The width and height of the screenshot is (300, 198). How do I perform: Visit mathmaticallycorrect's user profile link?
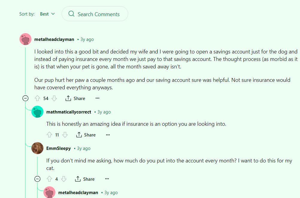click(x=69, y=112)
